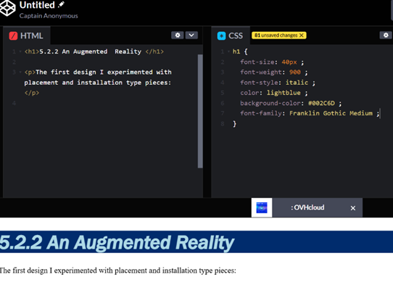Screen dimensions: 393x285
Task: Collapse the <h1> tag fold arrow in HTML
Action: 20,51
